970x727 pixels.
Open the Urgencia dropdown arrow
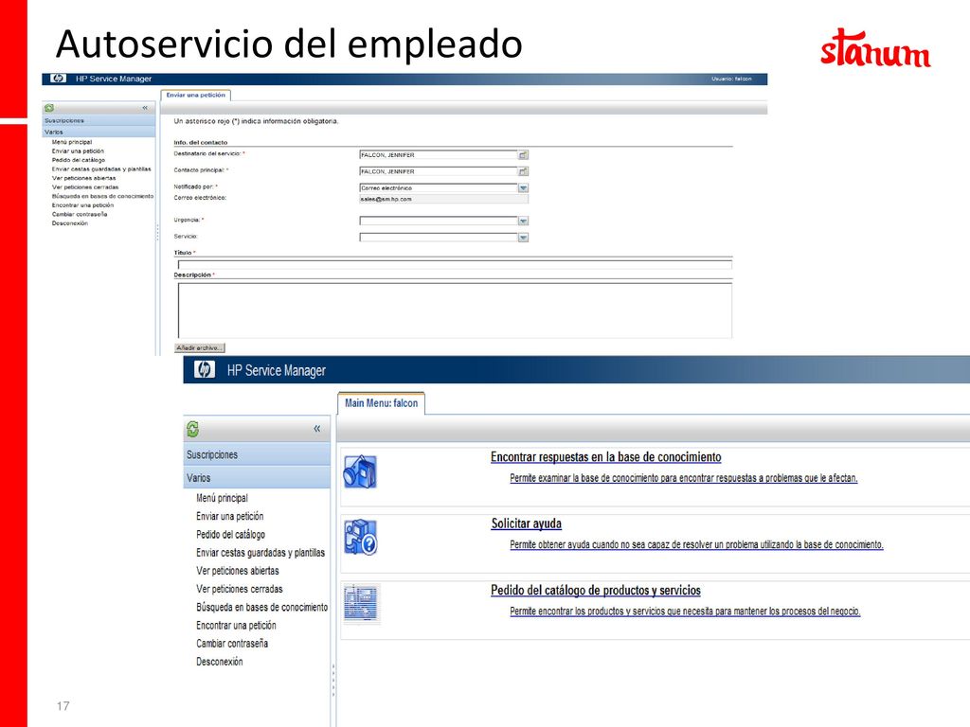click(x=523, y=221)
